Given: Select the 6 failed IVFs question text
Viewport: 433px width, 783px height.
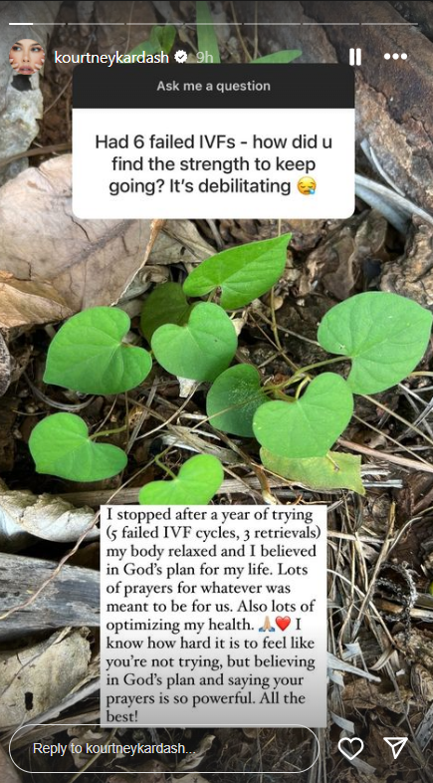Looking at the screenshot, I should (213, 164).
